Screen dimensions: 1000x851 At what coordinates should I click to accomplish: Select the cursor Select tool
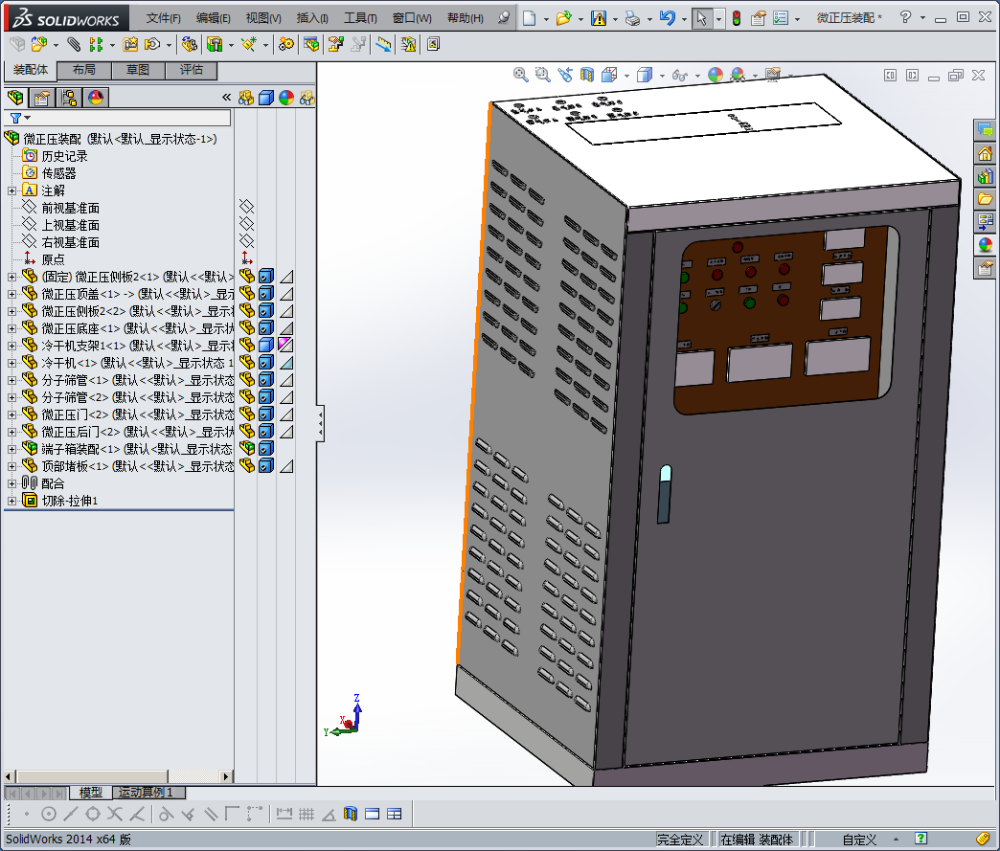click(x=701, y=18)
